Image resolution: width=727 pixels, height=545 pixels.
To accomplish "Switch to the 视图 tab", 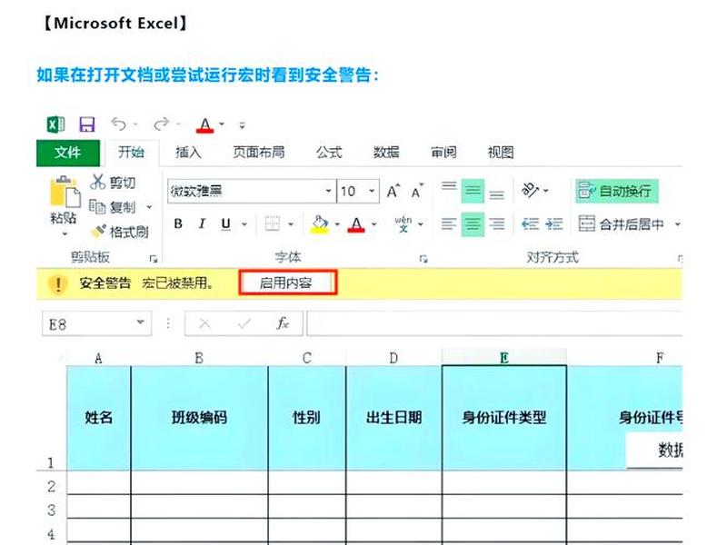I will (501, 152).
